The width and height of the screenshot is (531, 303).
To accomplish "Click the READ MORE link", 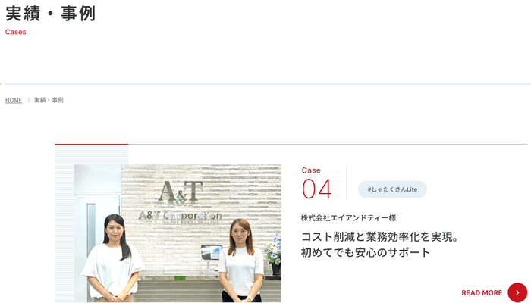I will [482, 293].
